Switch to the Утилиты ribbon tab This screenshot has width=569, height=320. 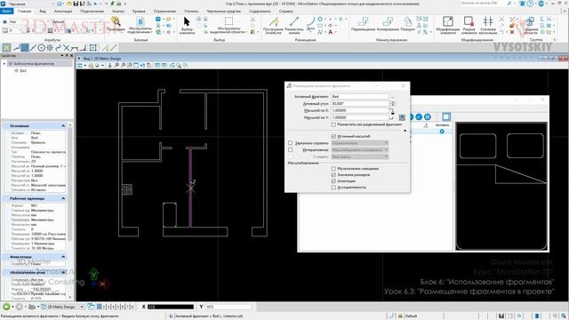click(x=191, y=12)
